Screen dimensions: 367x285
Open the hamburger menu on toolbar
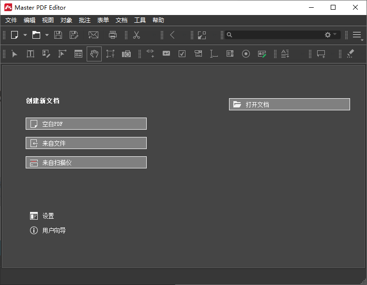357,35
